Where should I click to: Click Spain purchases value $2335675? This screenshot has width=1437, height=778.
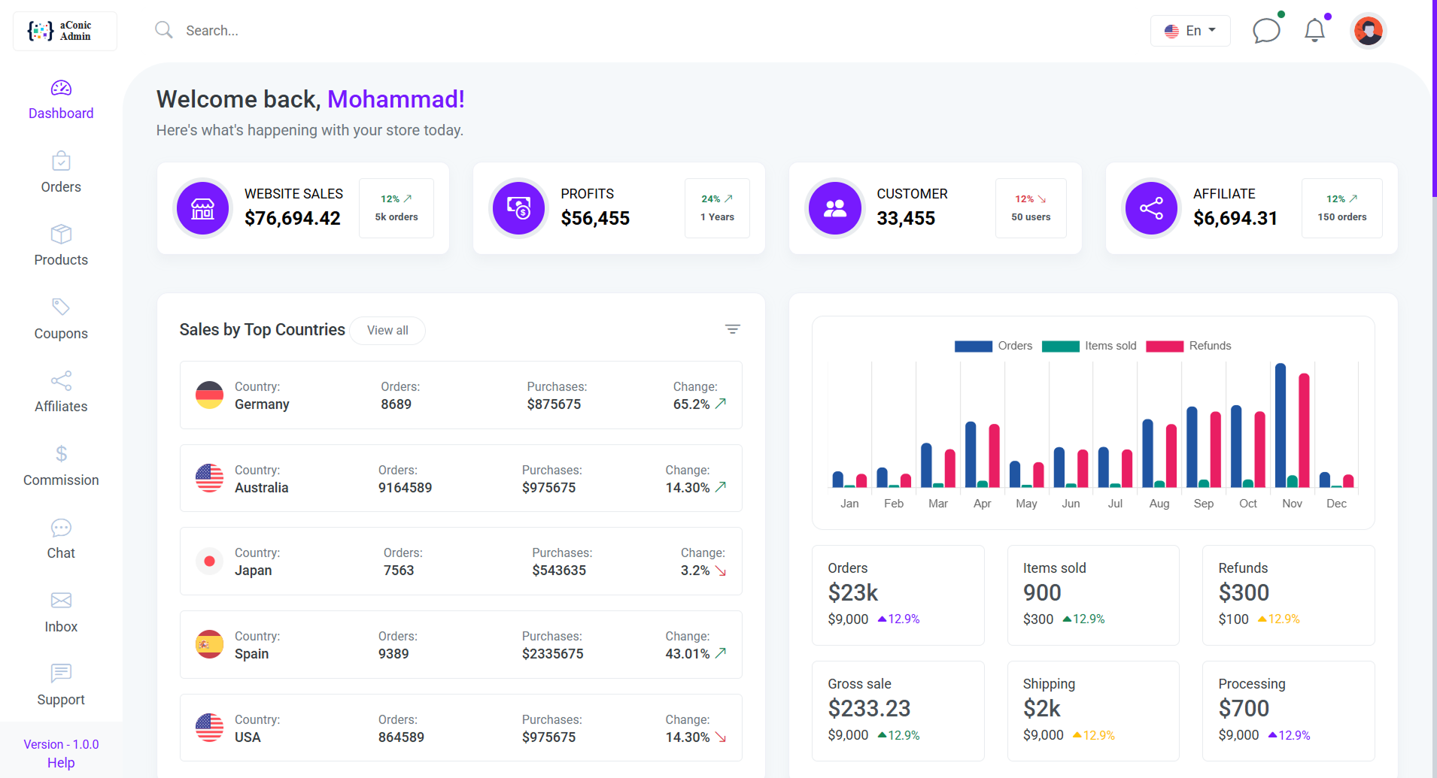(552, 654)
